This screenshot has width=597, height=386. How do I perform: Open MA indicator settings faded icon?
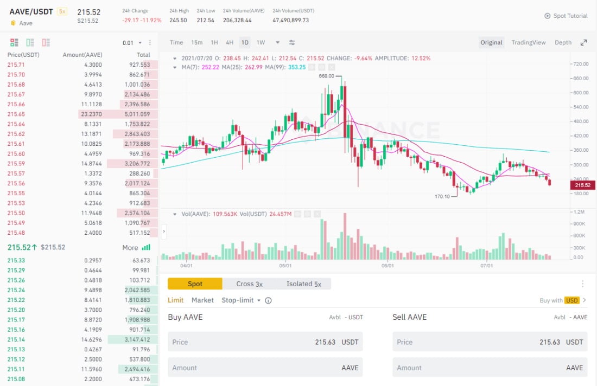coord(322,67)
